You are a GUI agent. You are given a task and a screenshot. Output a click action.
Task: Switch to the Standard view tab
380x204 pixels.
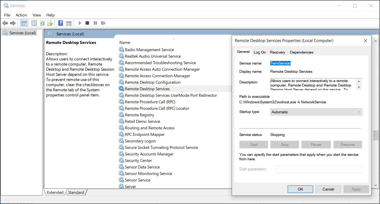point(76,192)
